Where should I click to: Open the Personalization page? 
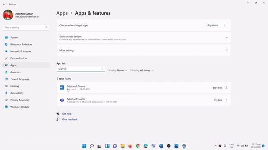click(x=26, y=58)
